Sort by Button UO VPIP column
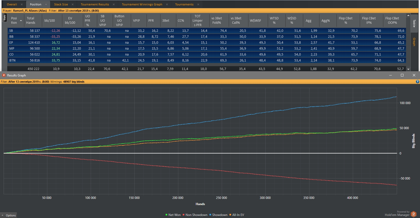The height and width of the screenshot is (218, 420). [121, 20]
